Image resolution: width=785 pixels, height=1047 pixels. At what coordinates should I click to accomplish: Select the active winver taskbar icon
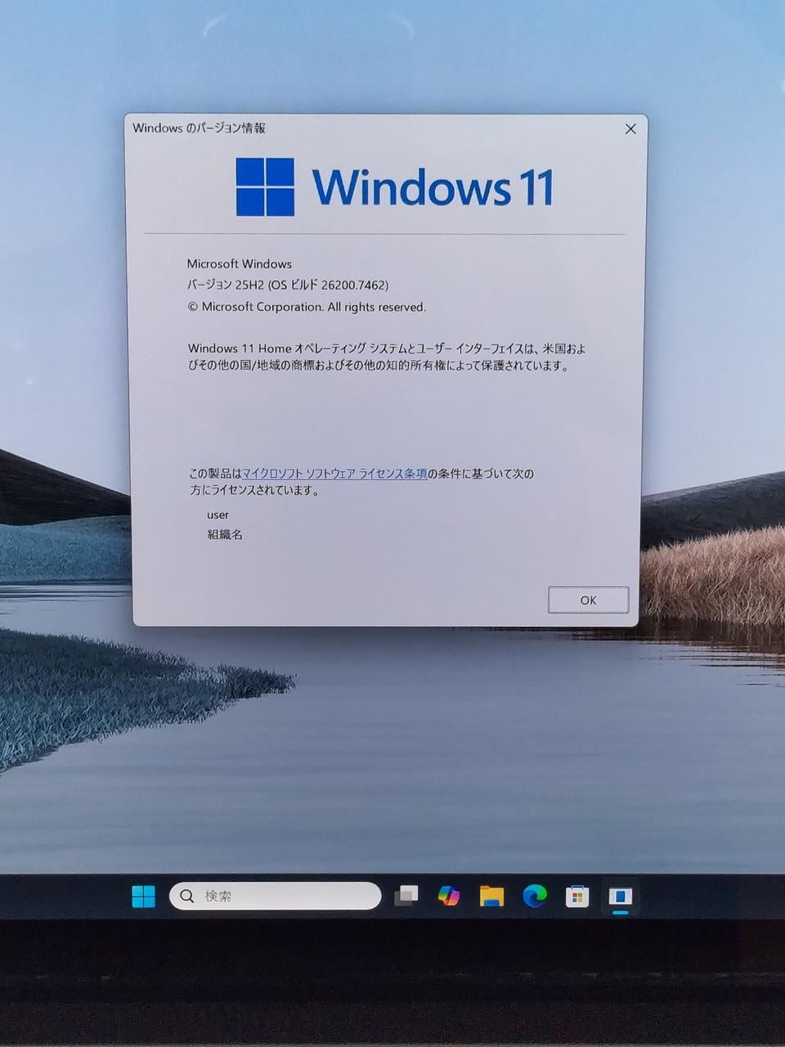pos(621,896)
